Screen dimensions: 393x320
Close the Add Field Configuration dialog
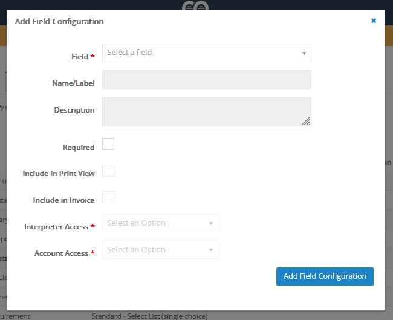point(373,21)
